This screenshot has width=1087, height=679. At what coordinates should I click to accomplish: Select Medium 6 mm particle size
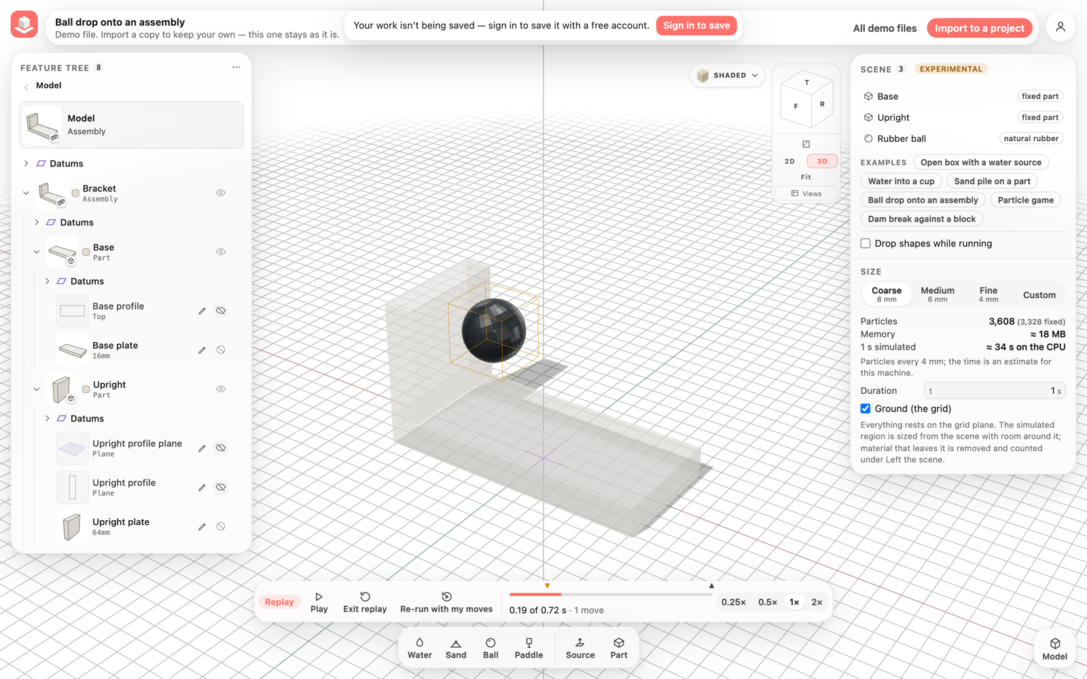(x=938, y=295)
